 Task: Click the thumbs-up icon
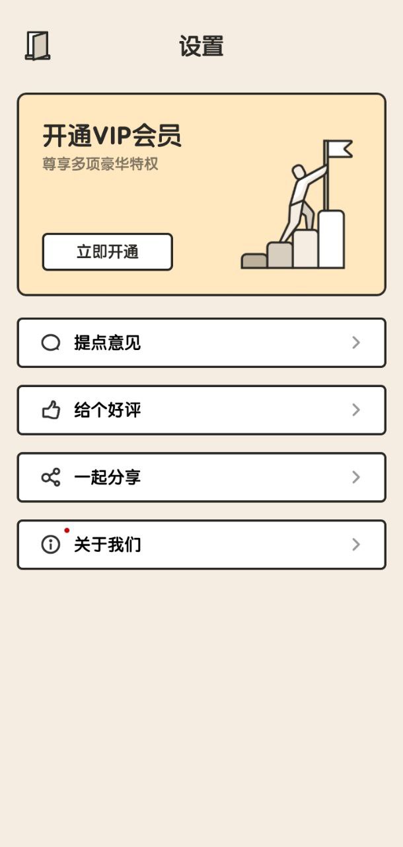click(51, 410)
